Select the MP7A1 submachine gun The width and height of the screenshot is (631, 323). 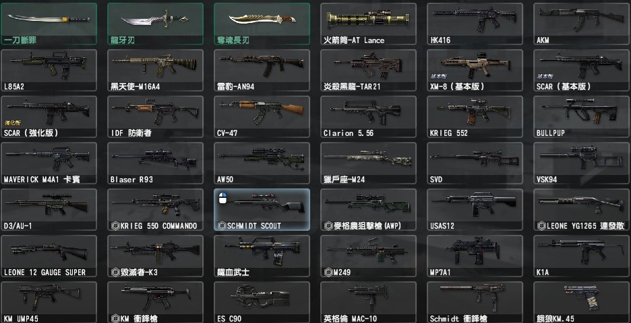coord(475,256)
